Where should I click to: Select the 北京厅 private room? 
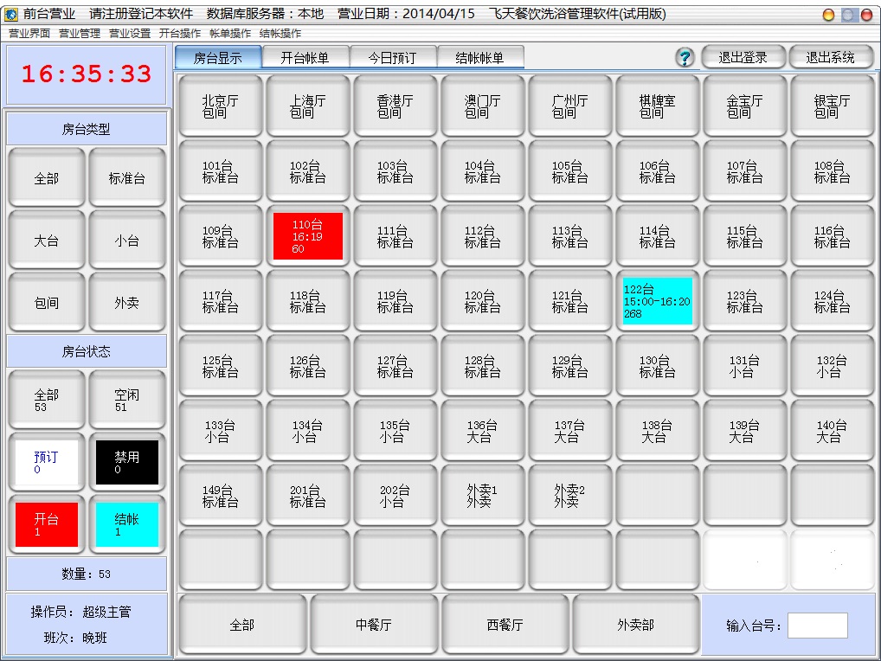[x=221, y=106]
